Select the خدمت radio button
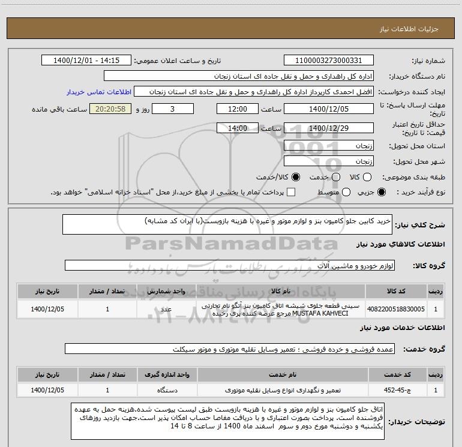The image size is (462, 447). (x=336, y=177)
